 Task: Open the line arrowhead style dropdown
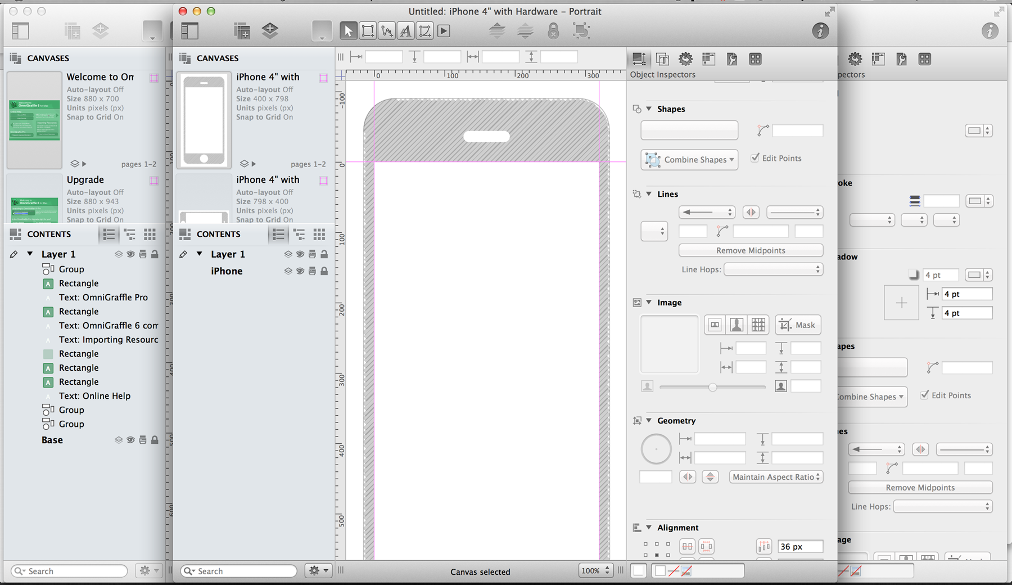point(707,212)
